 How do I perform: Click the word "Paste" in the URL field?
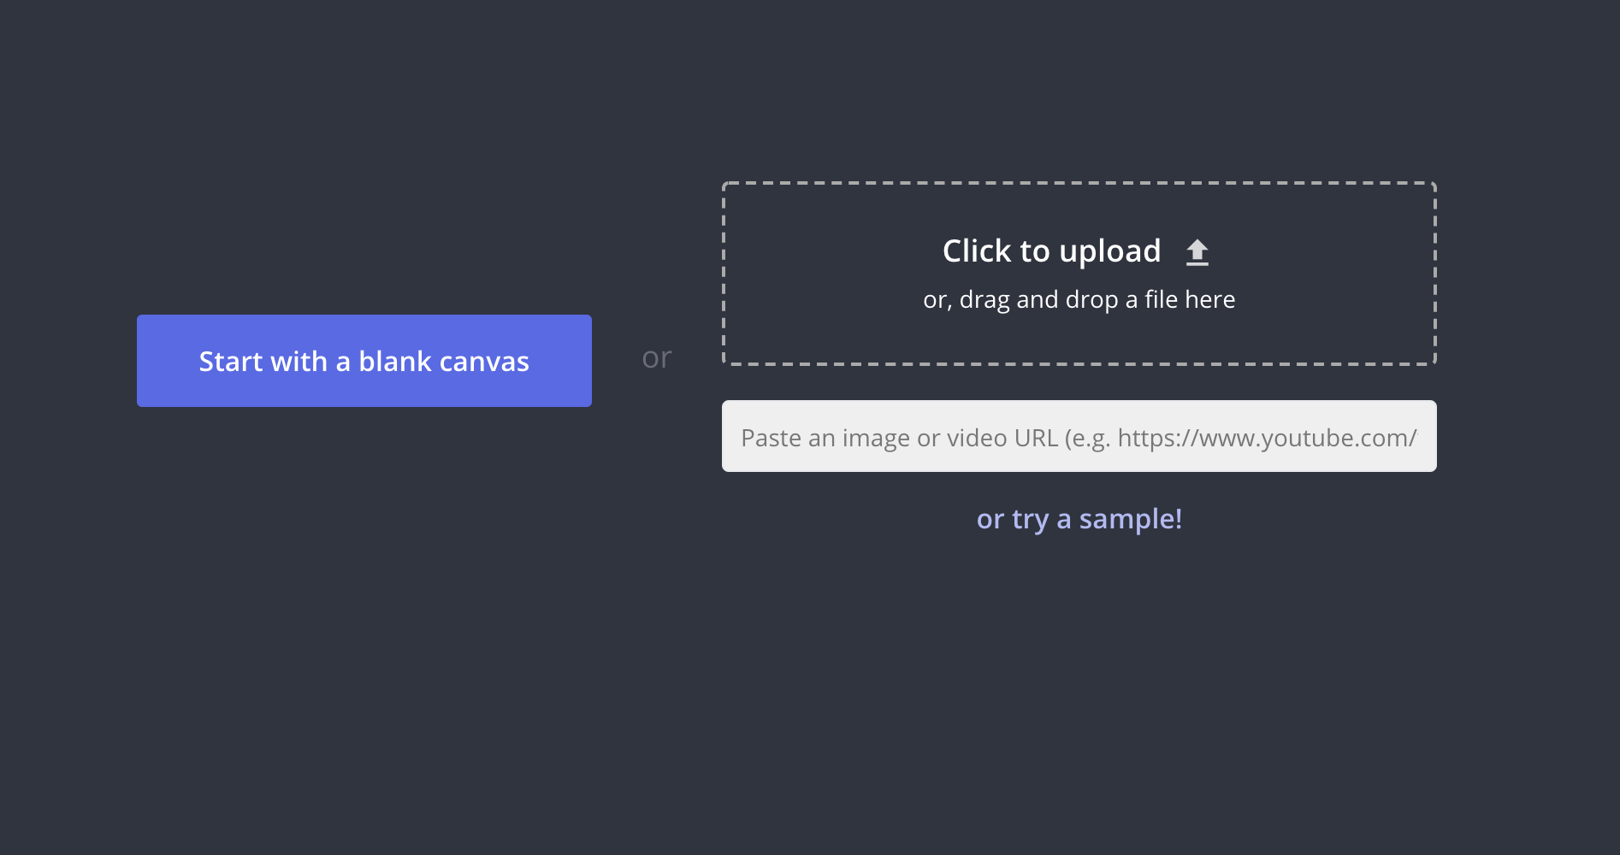pos(771,438)
